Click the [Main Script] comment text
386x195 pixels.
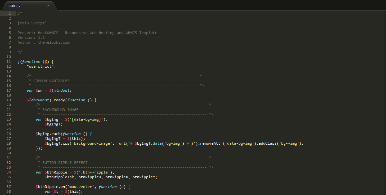(x=32, y=23)
